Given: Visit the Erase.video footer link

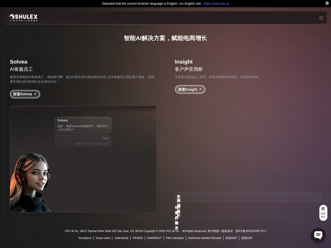Looking at the screenshot, I should coord(103,238).
